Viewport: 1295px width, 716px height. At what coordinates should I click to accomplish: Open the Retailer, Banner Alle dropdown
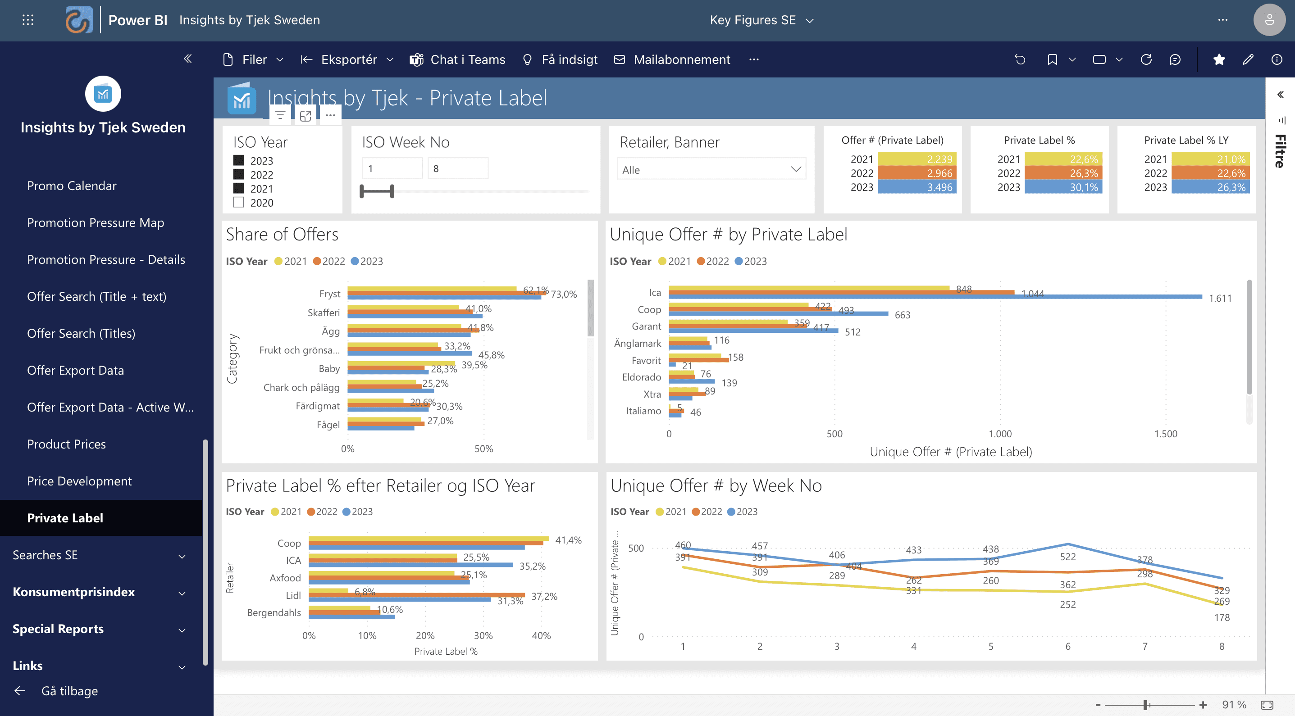pyautogui.click(x=711, y=169)
